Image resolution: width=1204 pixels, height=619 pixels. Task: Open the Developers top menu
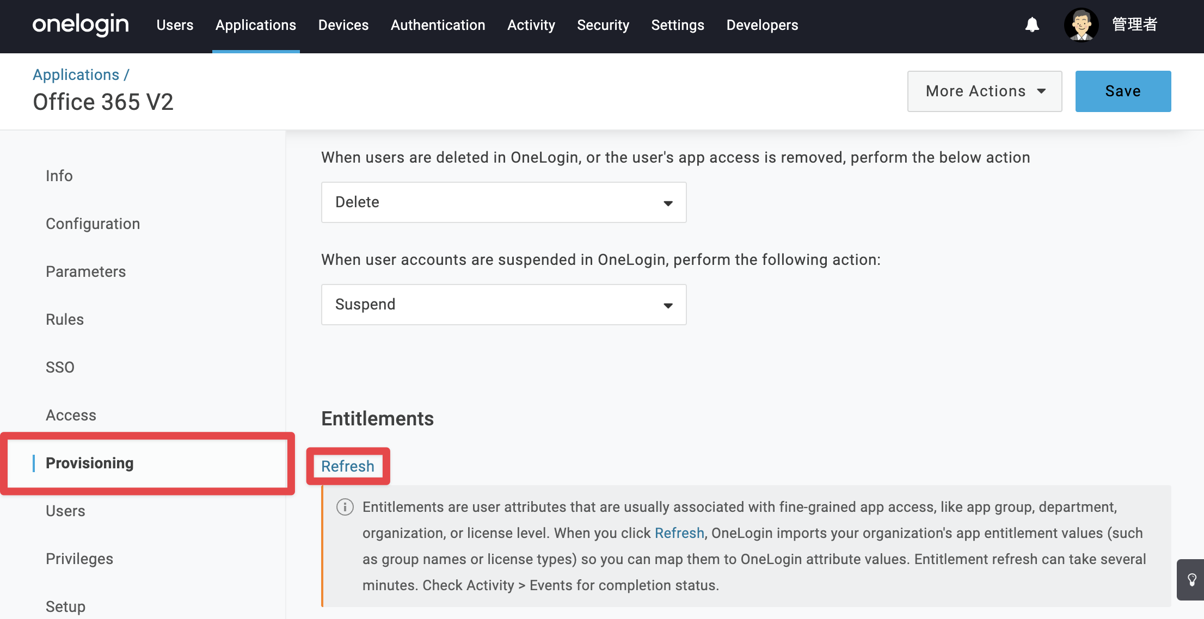762,25
